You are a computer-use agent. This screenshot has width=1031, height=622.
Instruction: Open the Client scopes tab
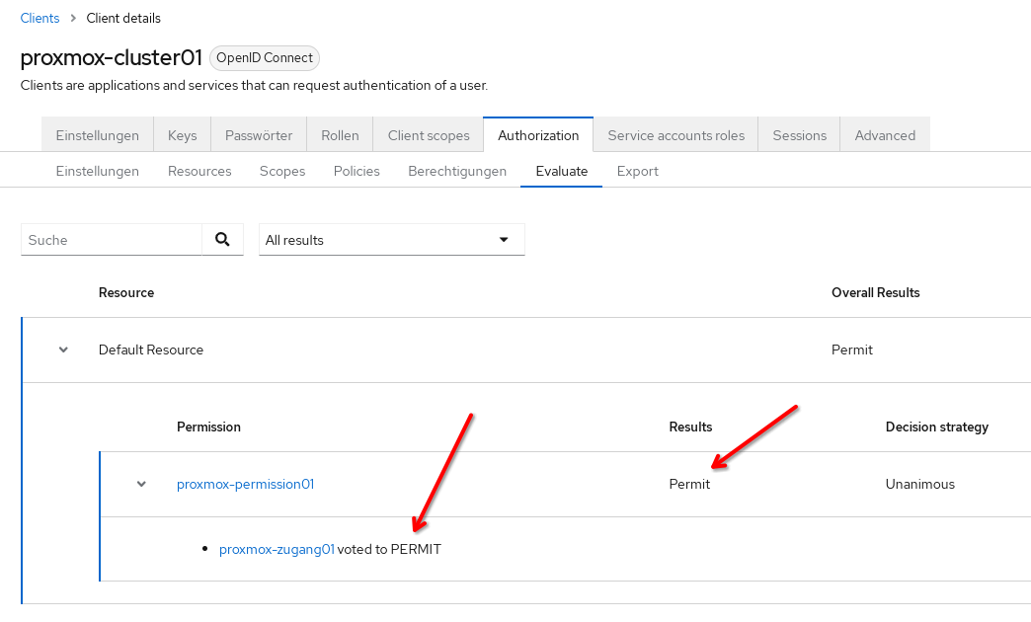pyautogui.click(x=428, y=135)
